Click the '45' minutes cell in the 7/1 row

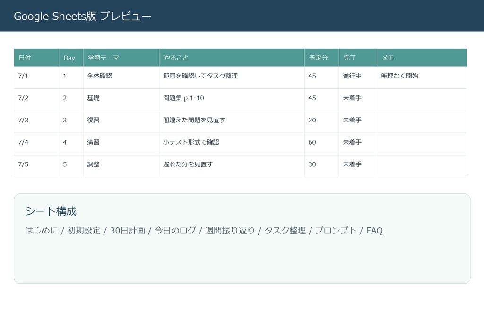pyautogui.click(x=321, y=78)
